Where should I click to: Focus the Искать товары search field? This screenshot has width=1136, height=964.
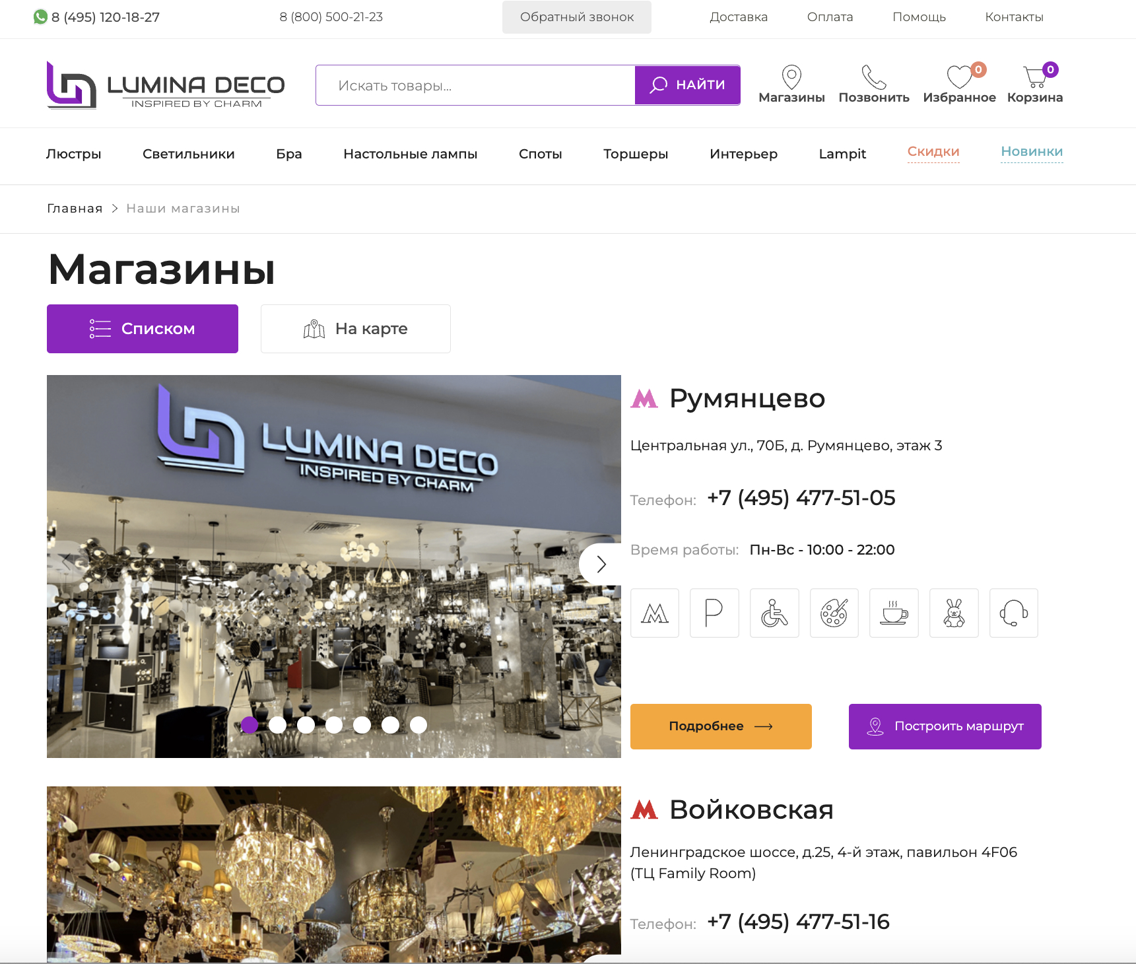tap(475, 85)
